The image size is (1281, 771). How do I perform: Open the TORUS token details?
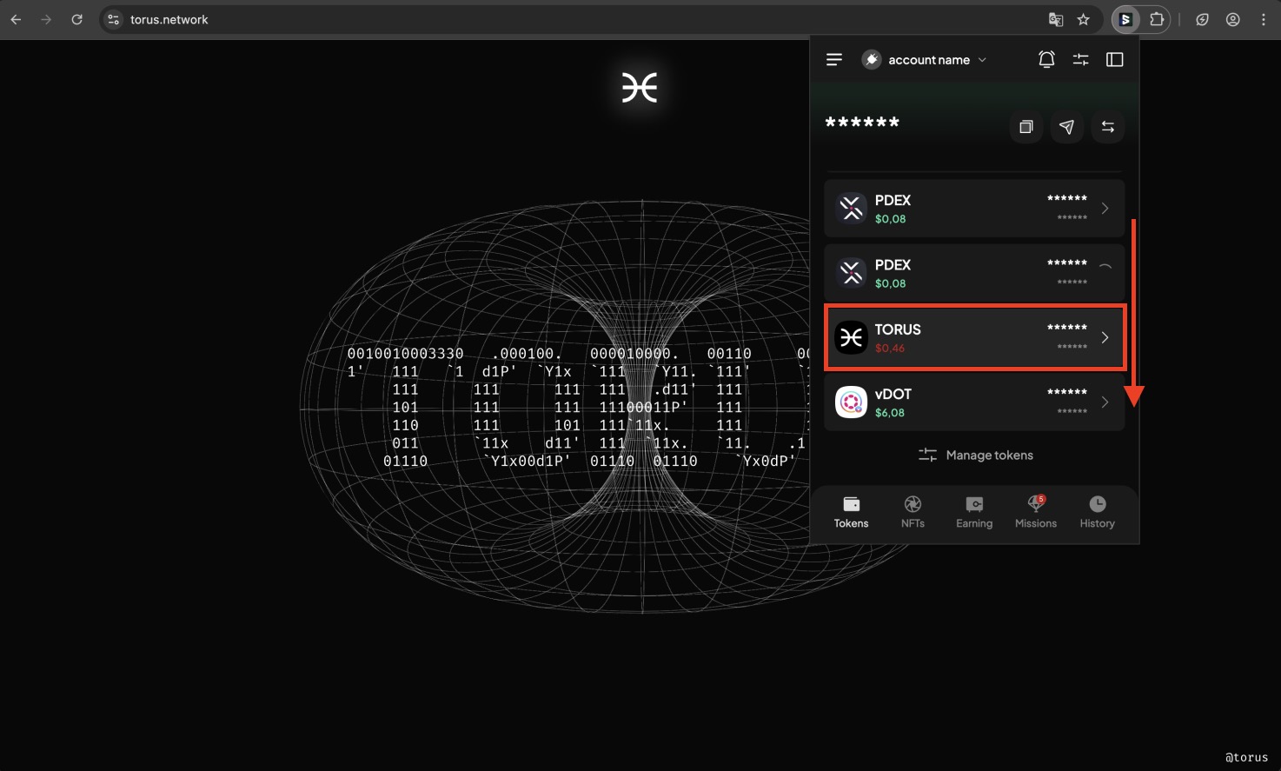pos(973,337)
